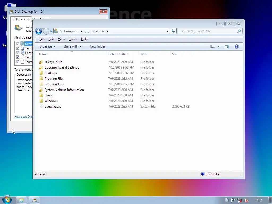Open the Organize dropdown
Screen dimensions: 272x204
click(47, 46)
